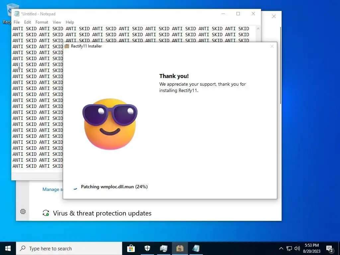Open the File menu in Notepad

17,22
